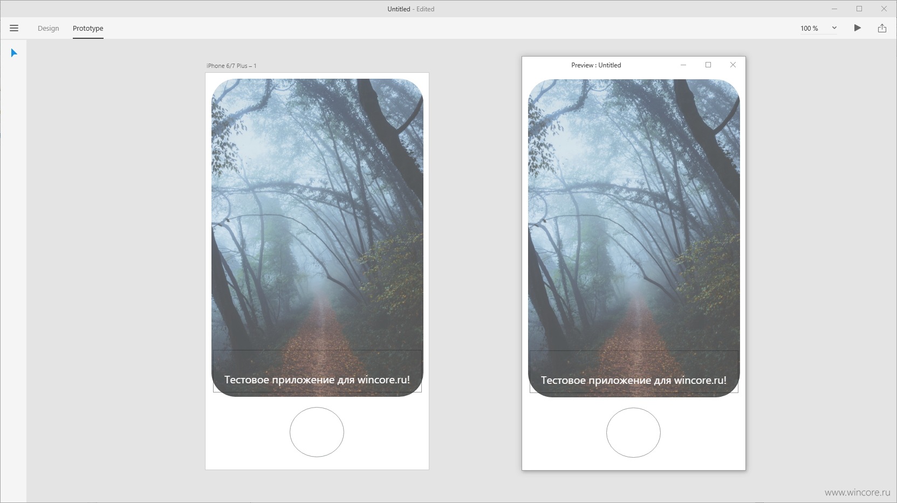Open the share icon menu
This screenshot has height=503, width=897.
point(882,28)
